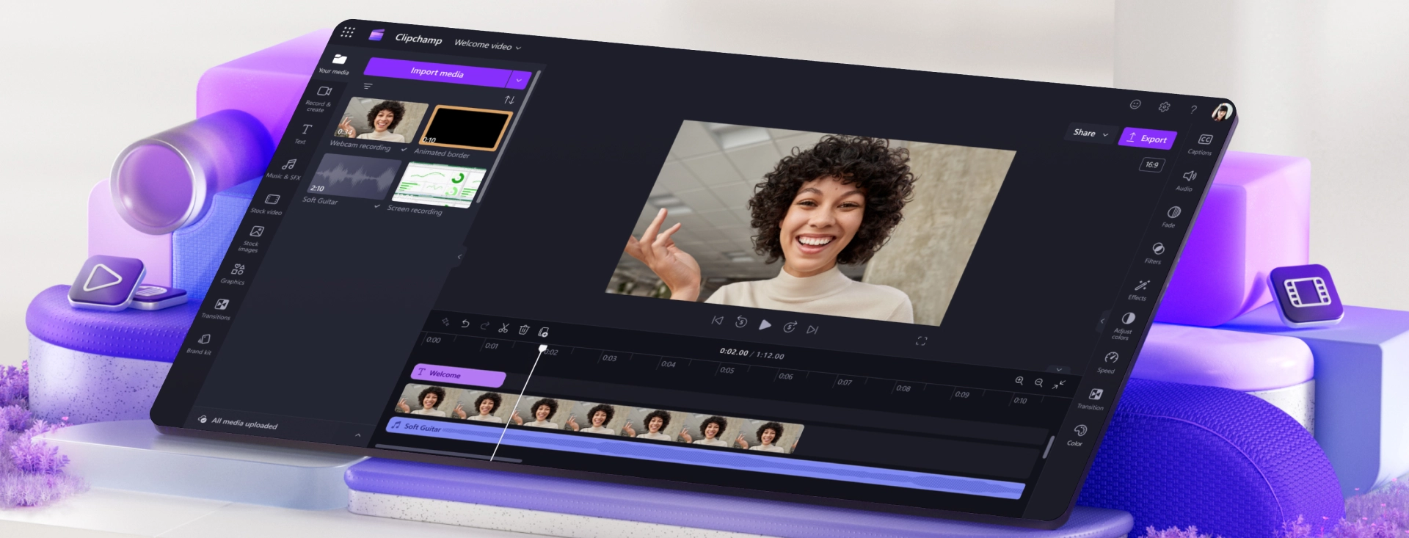
Task: Zoom in on the timeline
Action: tap(1019, 380)
